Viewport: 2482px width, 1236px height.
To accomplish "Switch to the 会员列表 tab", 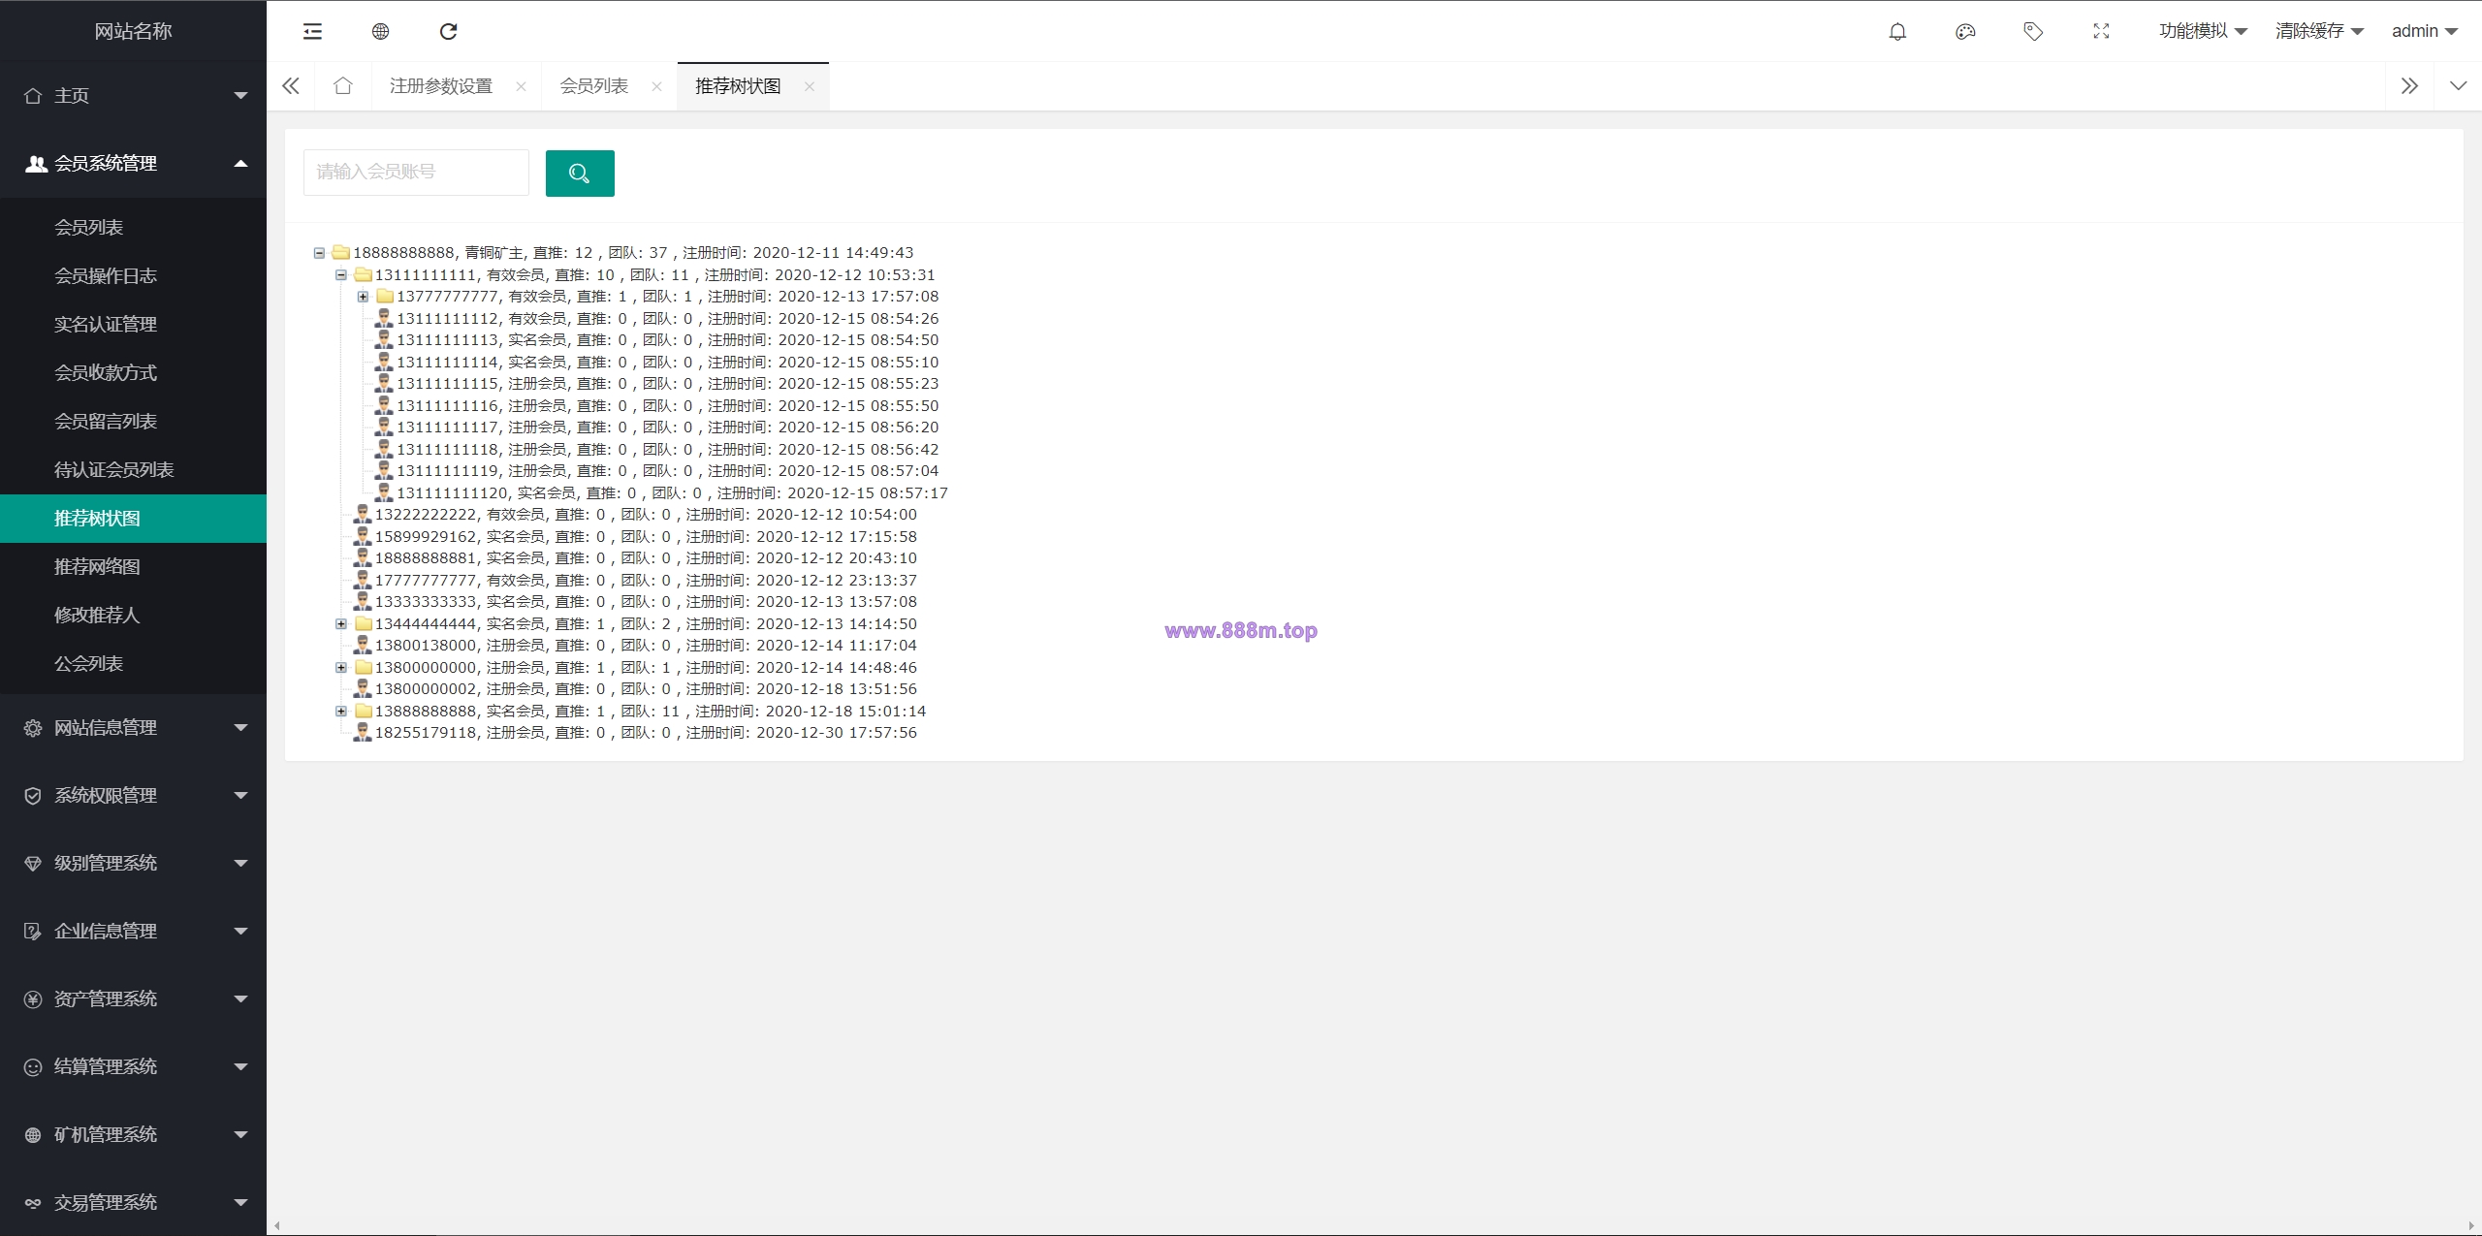I will click(x=593, y=86).
